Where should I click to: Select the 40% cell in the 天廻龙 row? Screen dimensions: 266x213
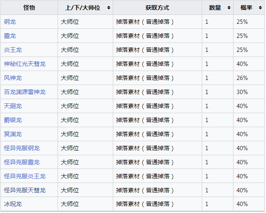249,106
